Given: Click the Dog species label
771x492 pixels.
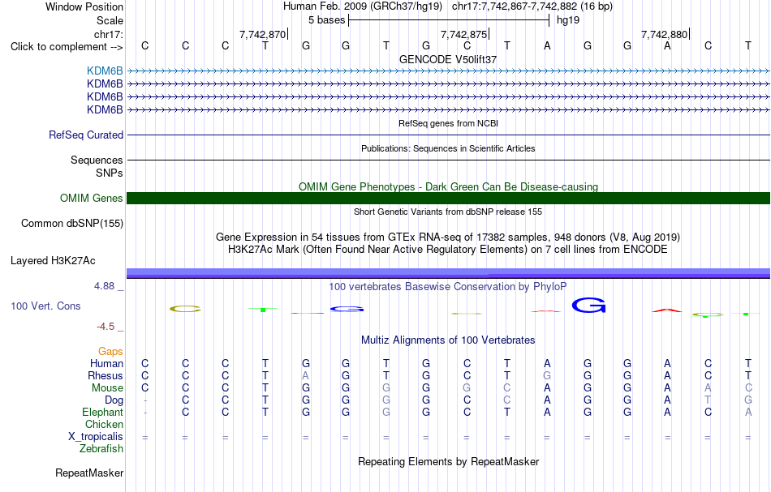Looking at the screenshot, I should coord(114,400).
